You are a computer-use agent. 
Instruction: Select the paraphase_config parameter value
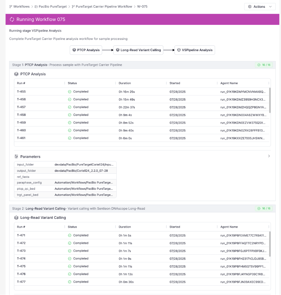[x=84, y=183]
